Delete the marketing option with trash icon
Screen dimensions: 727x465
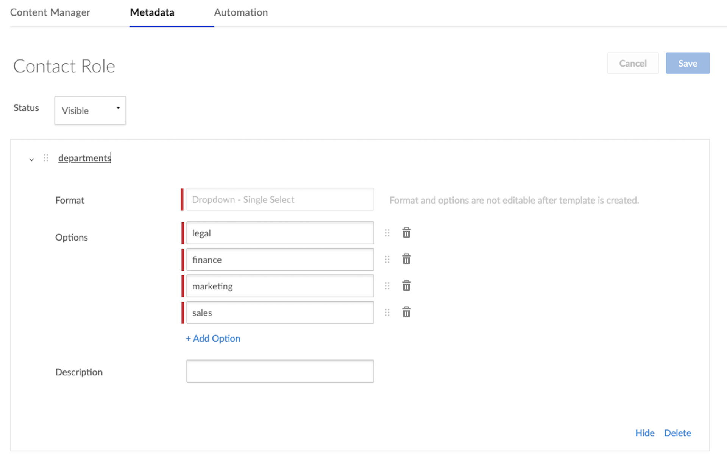[x=406, y=286]
